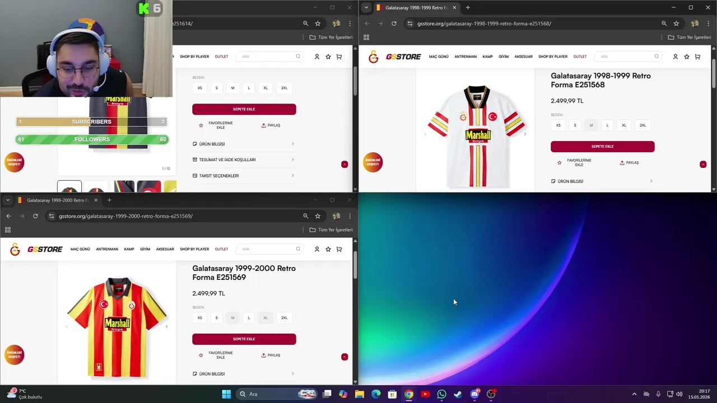
Task: Open Chrome menu dots in 1998-1999 window
Action: coord(708,24)
